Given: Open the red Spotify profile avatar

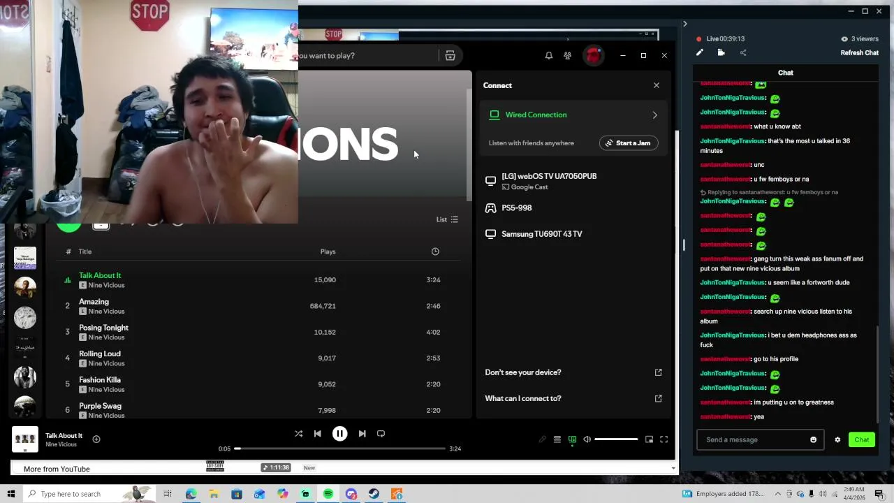Looking at the screenshot, I should tap(593, 55).
